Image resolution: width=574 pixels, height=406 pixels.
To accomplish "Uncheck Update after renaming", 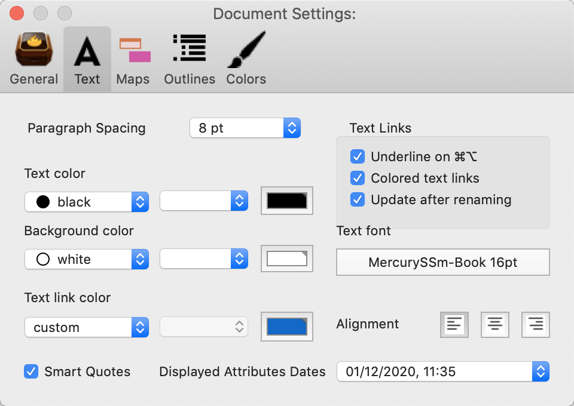I will (x=357, y=200).
